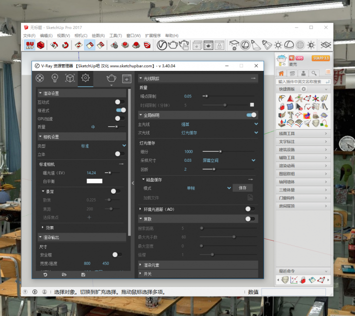Start render with teapot icon in asset editor
Screen dimensions: 355x316
pyautogui.click(x=111, y=78)
